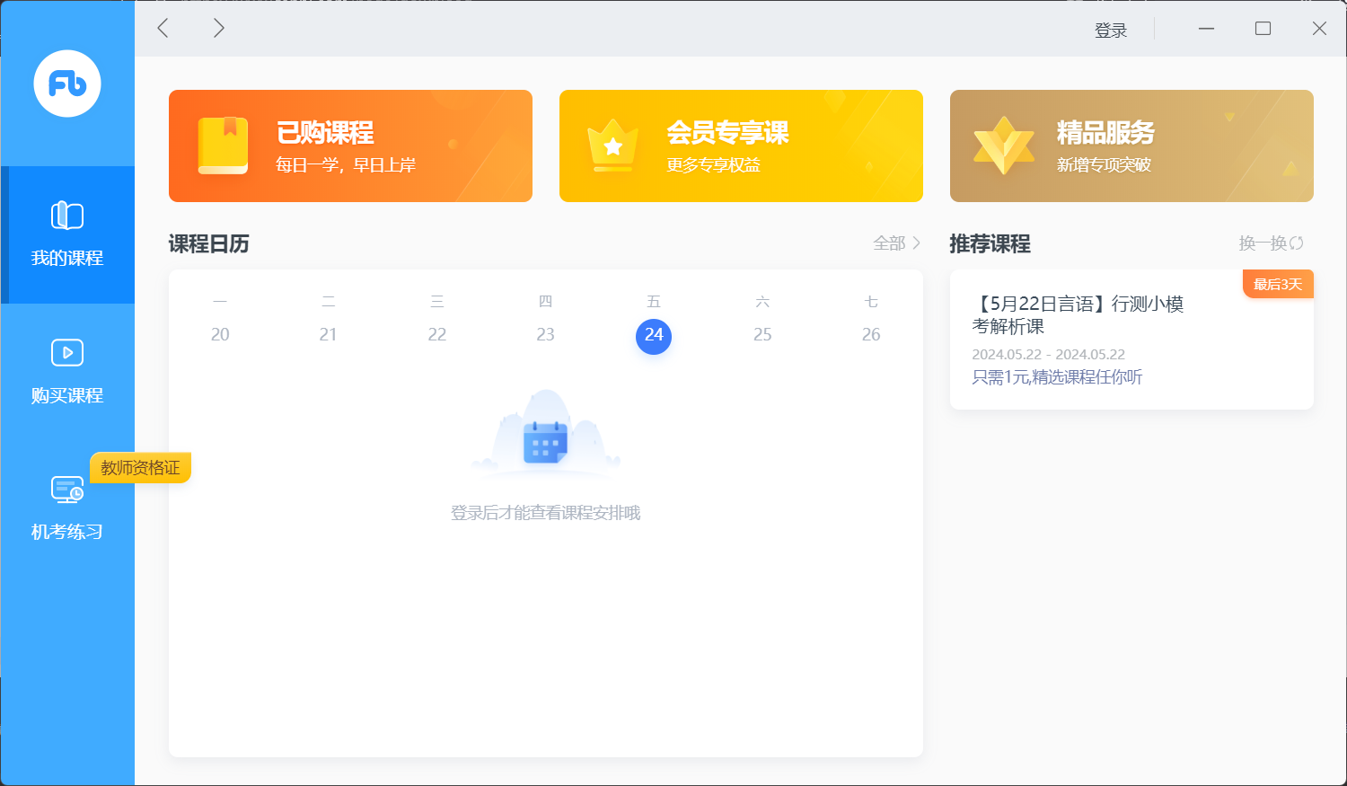Open 机考练习 in the sidebar
Viewport: 1347px width, 786px height.
pos(67,508)
